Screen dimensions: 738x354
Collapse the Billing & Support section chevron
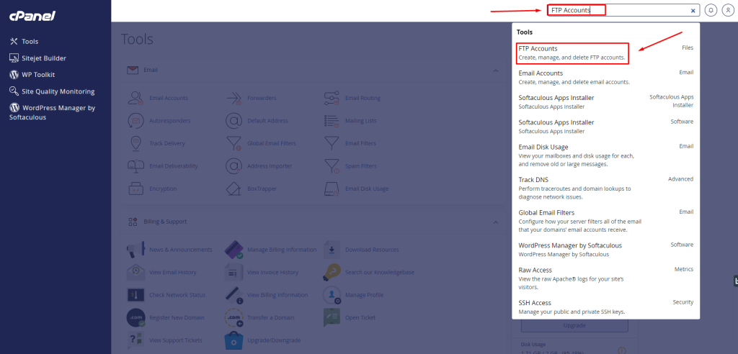[x=496, y=222]
